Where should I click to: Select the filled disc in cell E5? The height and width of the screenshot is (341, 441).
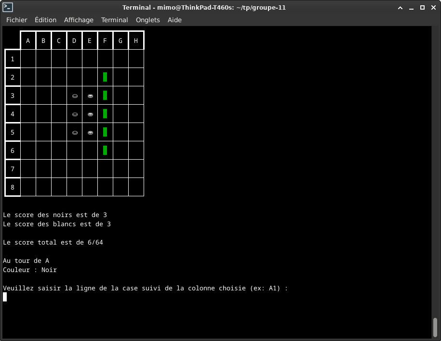click(x=90, y=133)
